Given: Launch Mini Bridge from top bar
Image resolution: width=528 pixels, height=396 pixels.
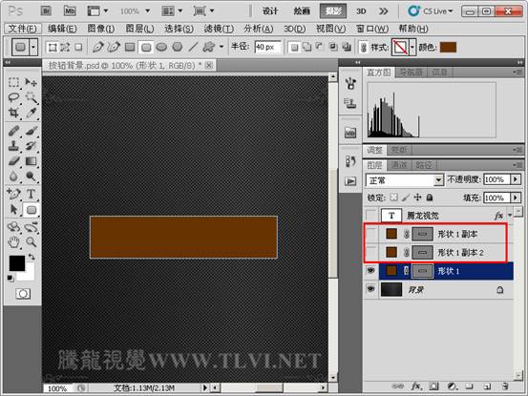Looking at the screenshot, I should point(70,11).
